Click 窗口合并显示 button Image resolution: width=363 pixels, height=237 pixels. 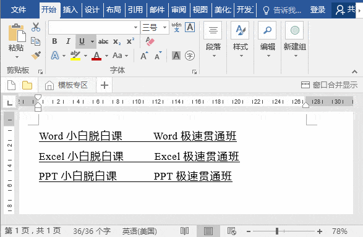point(330,85)
